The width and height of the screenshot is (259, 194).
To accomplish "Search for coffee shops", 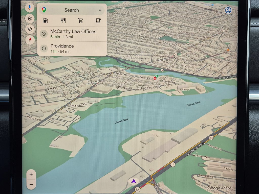I will click(98, 21).
